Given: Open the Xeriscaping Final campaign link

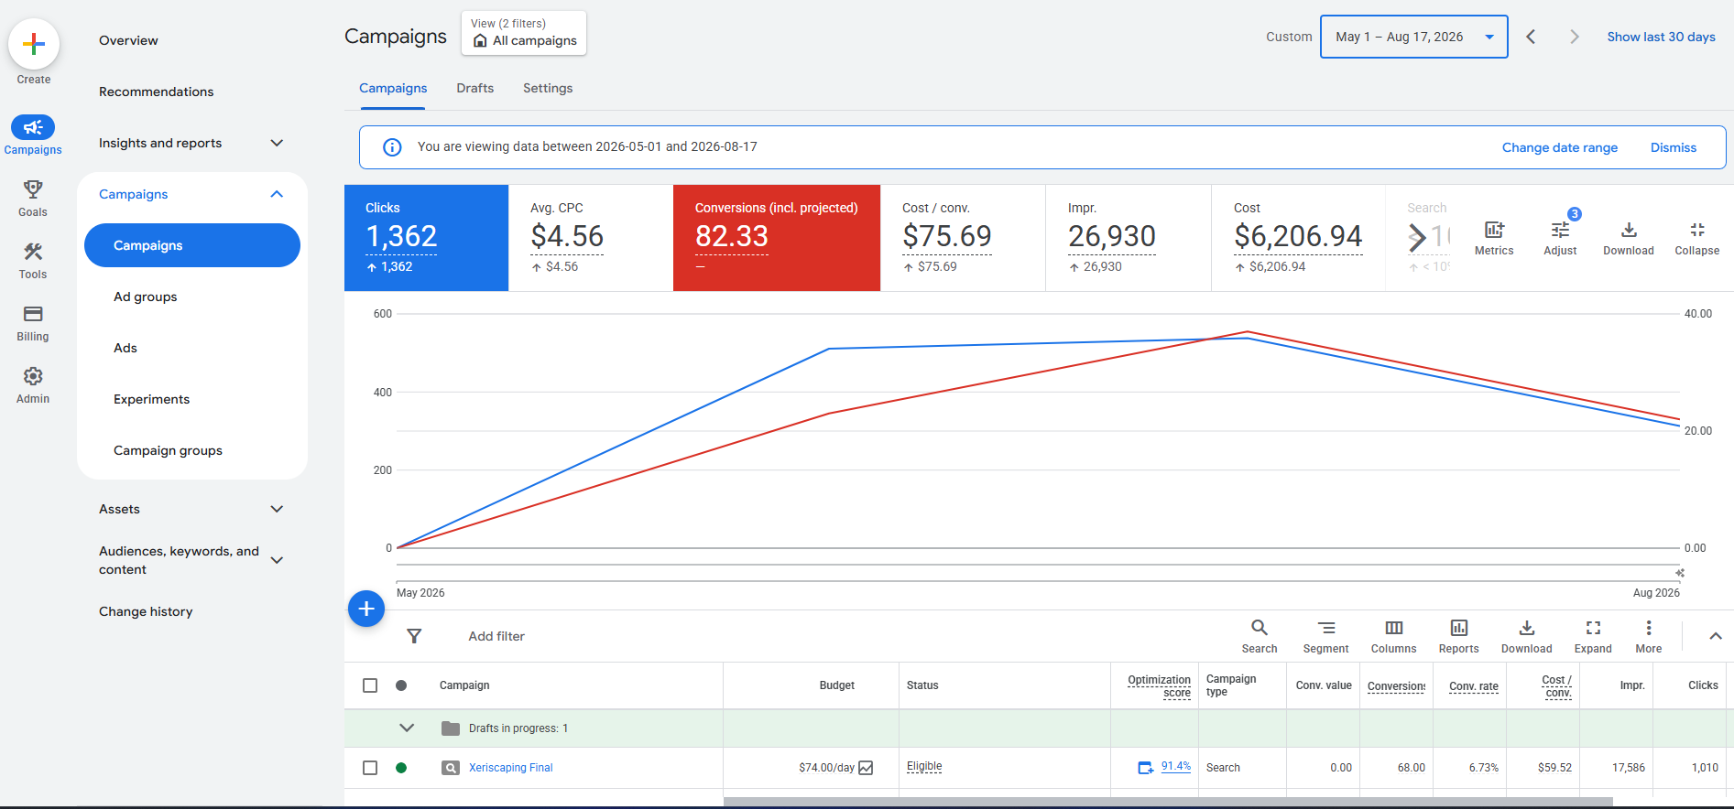Looking at the screenshot, I should pos(511,768).
